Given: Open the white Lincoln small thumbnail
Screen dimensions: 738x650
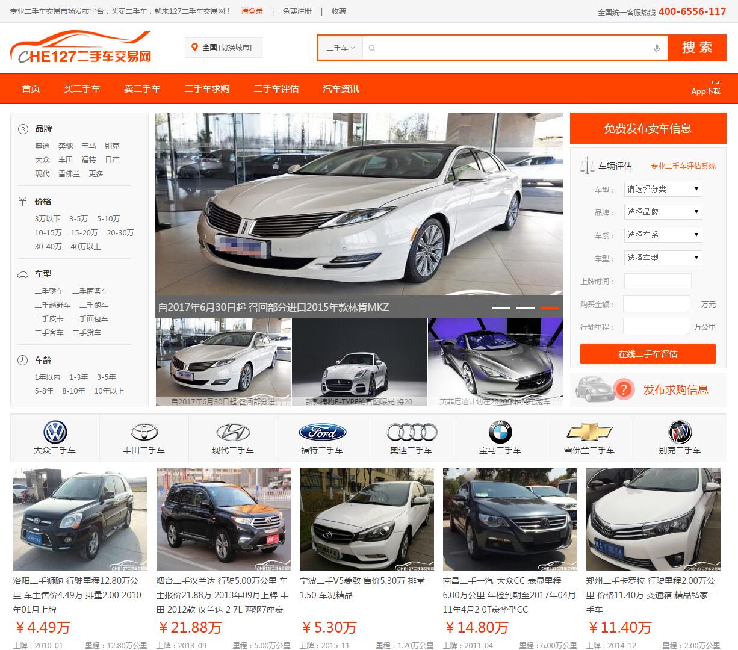Looking at the screenshot, I should tap(223, 362).
